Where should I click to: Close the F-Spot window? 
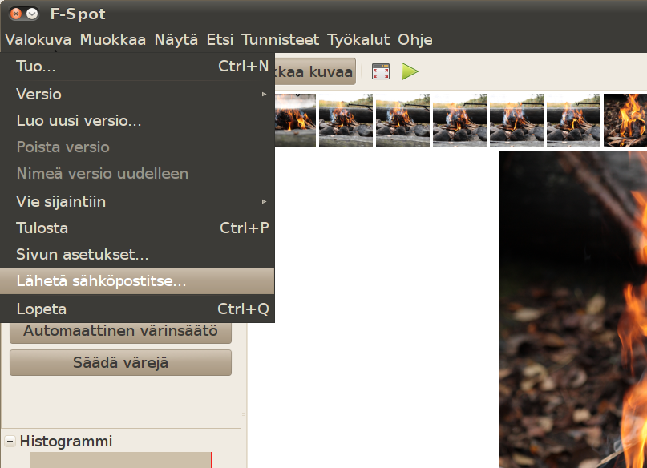tap(15, 14)
